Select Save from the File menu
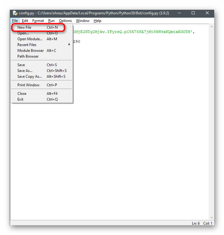 tap(21, 65)
